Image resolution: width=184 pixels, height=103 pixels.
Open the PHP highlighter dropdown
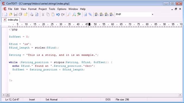(152, 15)
